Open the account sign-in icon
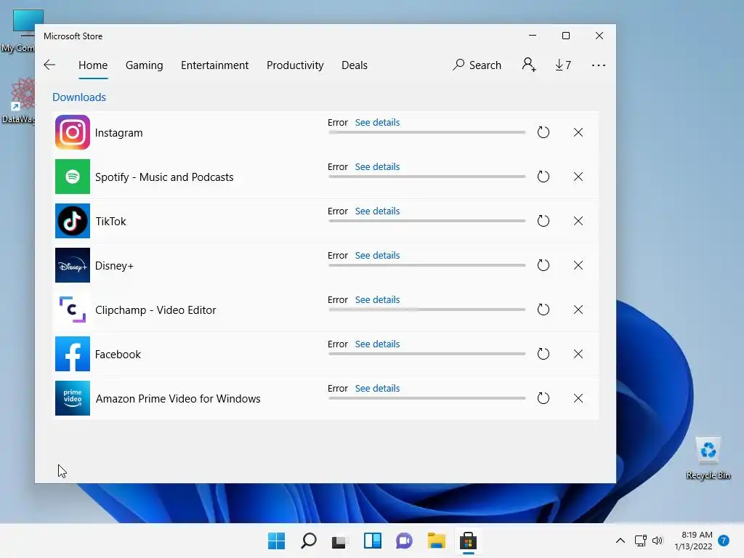This screenshot has width=744, height=558. click(x=529, y=65)
